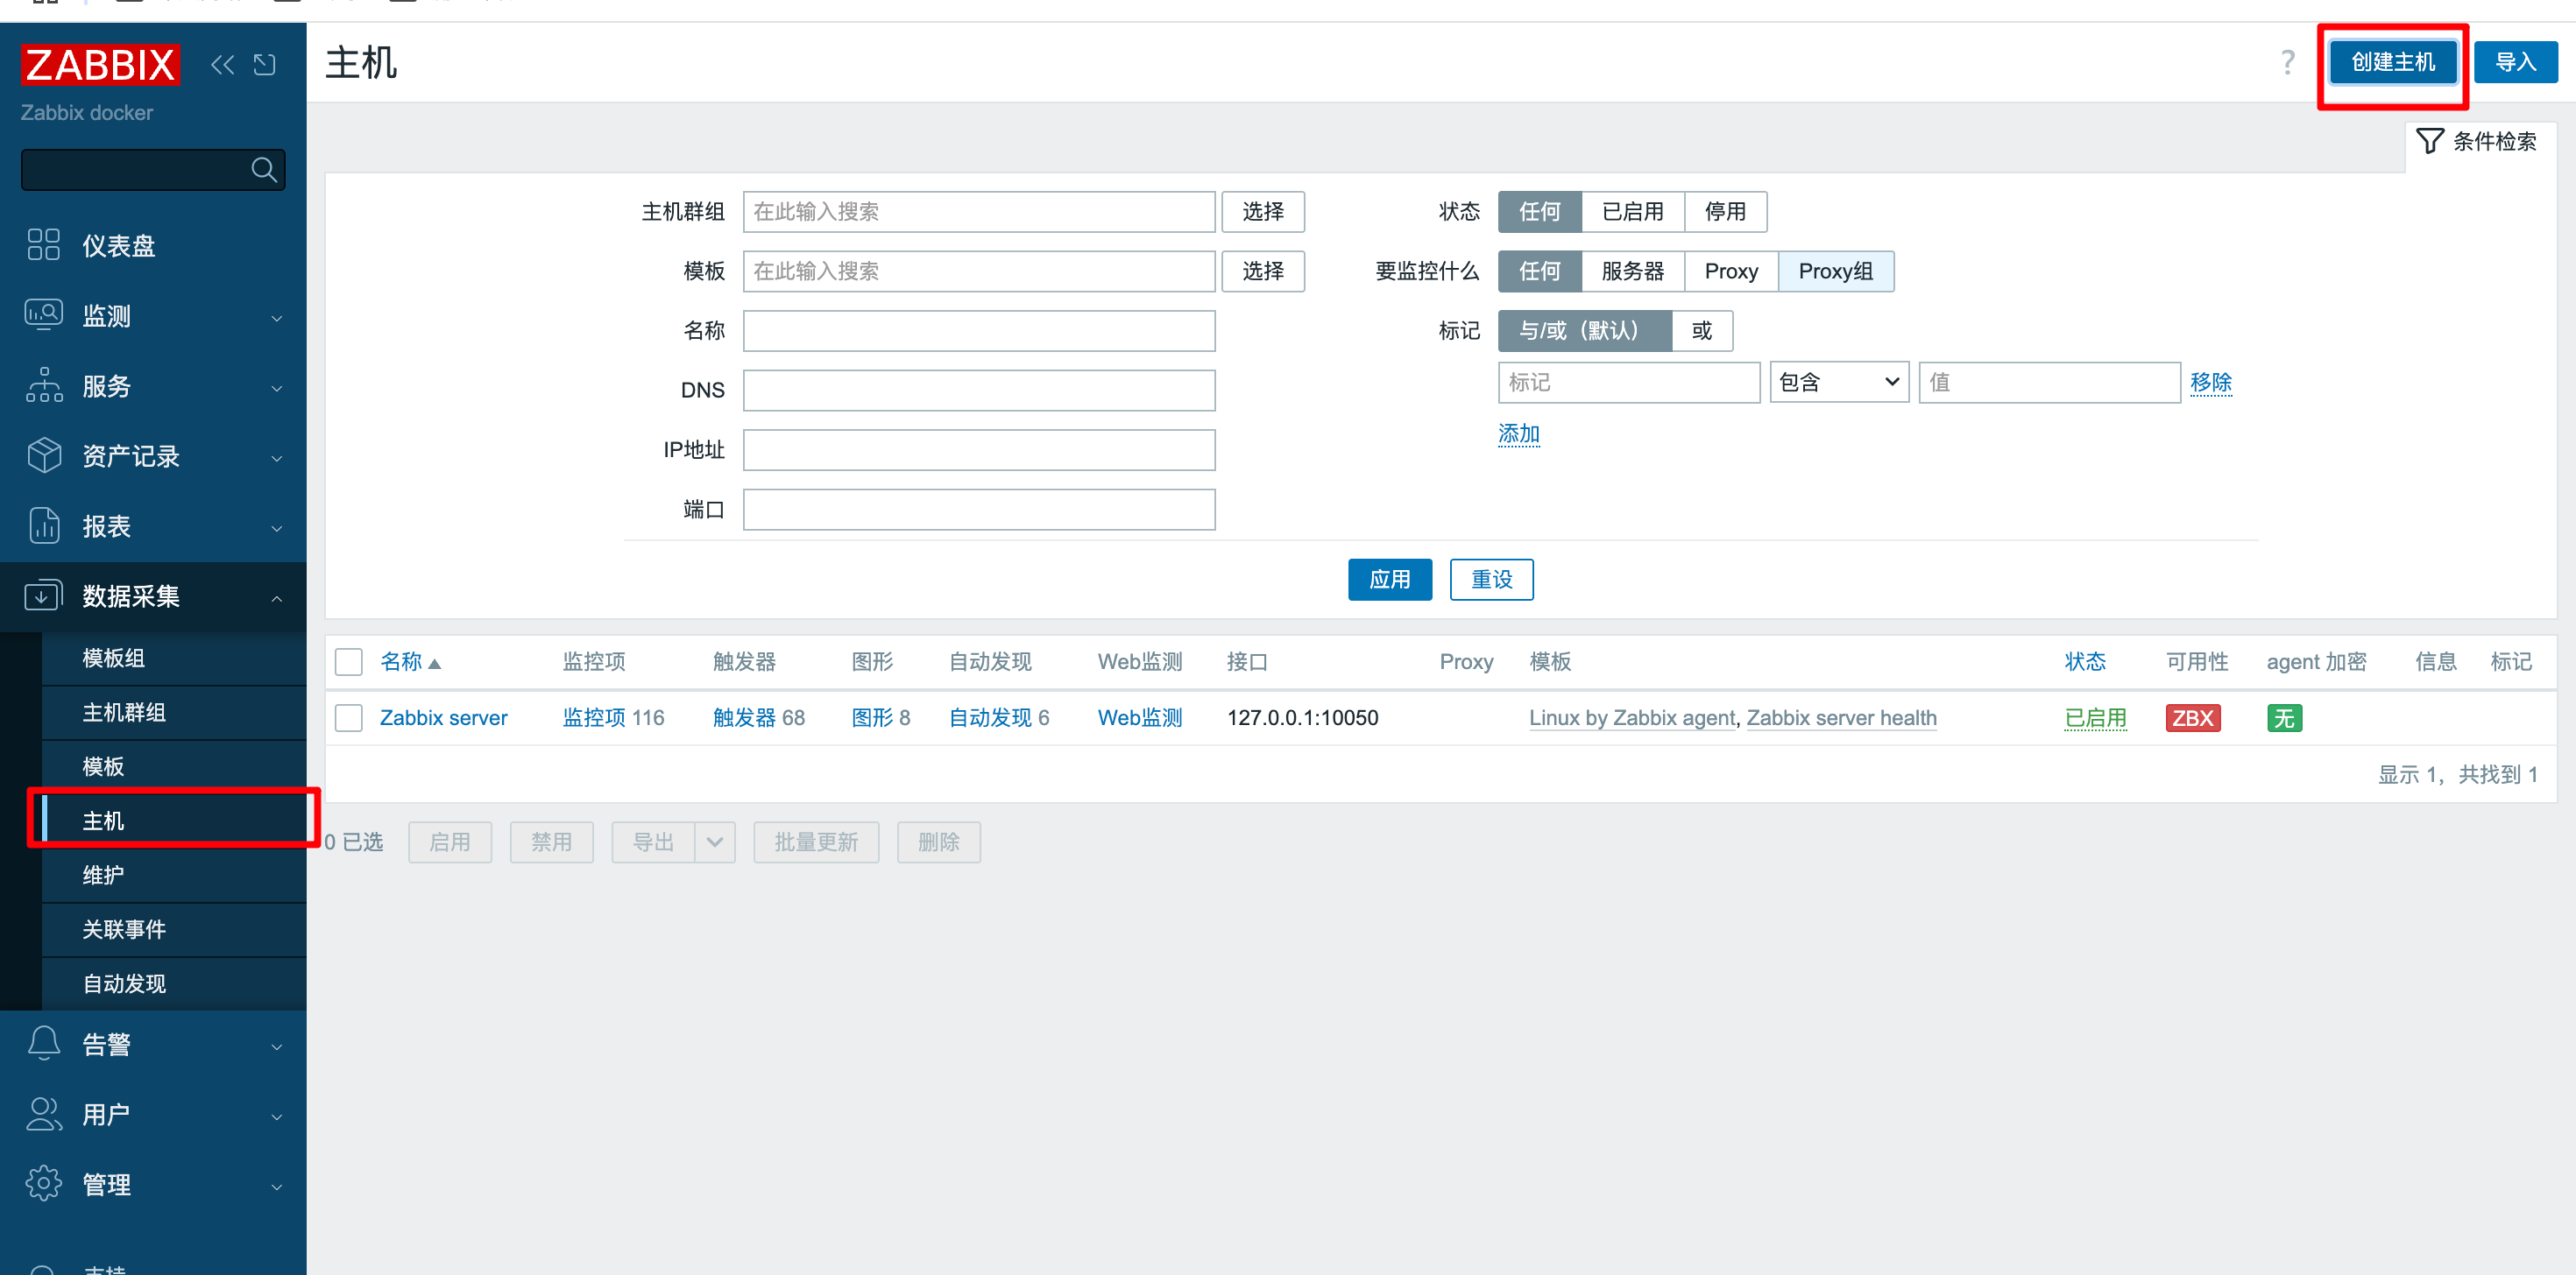
Task: Click the green 无 encryption badge
Action: pos(2284,717)
